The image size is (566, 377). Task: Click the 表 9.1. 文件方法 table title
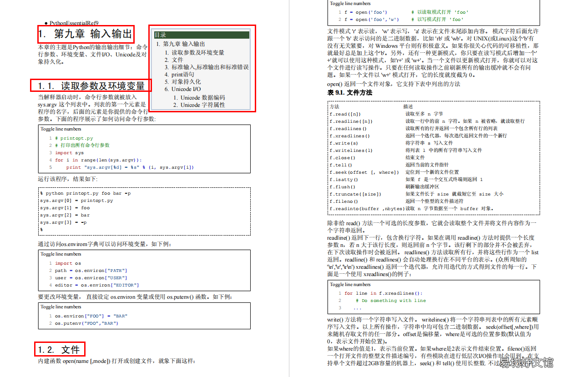(349, 93)
